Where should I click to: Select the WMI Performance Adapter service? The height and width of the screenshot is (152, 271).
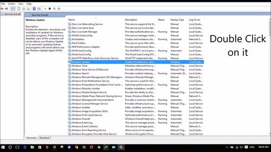pyautogui.click(x=135, y=47)
